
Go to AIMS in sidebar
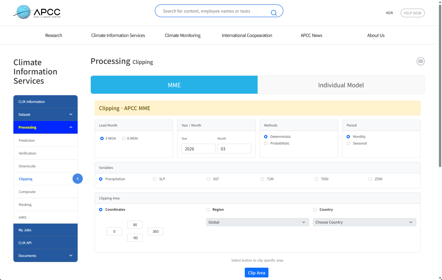point(46,217)
